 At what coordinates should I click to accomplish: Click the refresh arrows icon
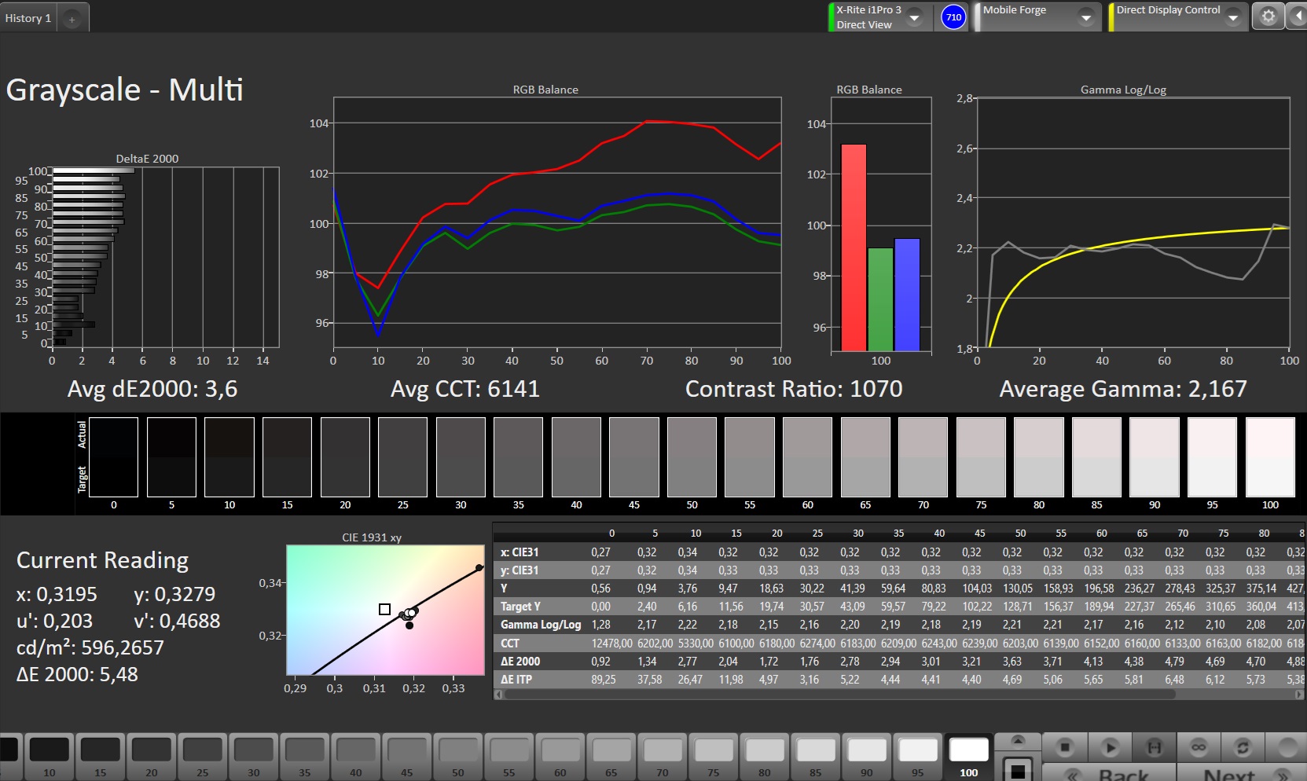point(1243,746)
